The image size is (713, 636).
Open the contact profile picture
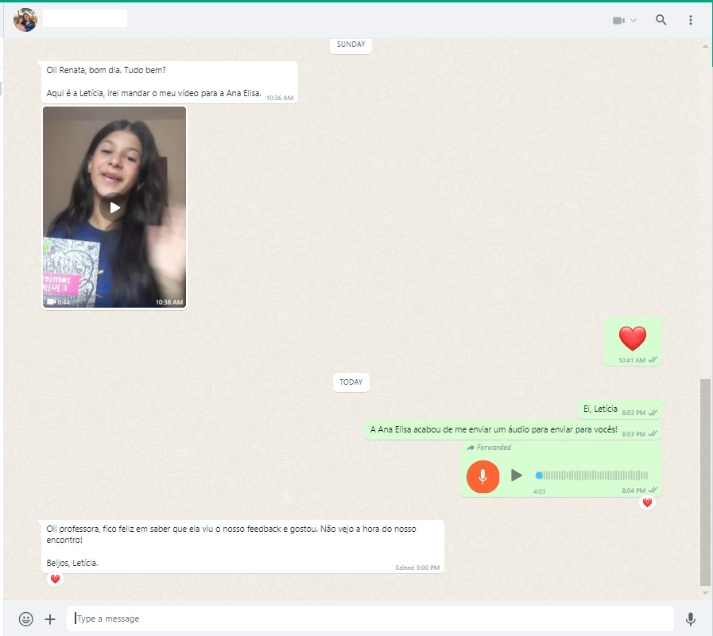pyautogui.click(x=25, y=20)
